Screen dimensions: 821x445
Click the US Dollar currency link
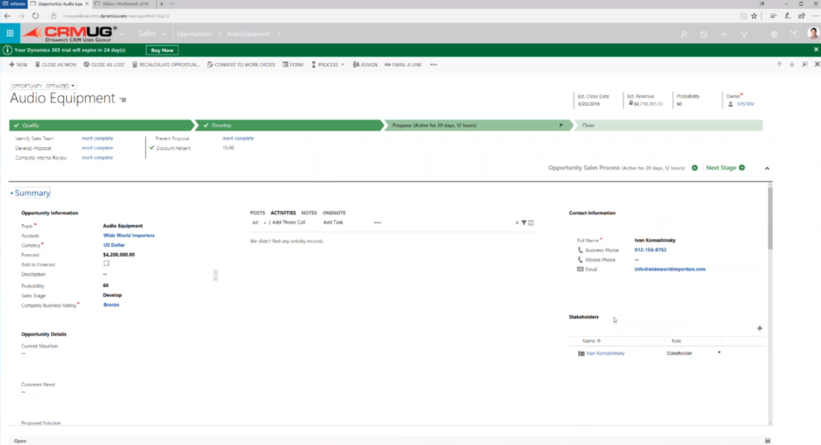click(114, 245)
